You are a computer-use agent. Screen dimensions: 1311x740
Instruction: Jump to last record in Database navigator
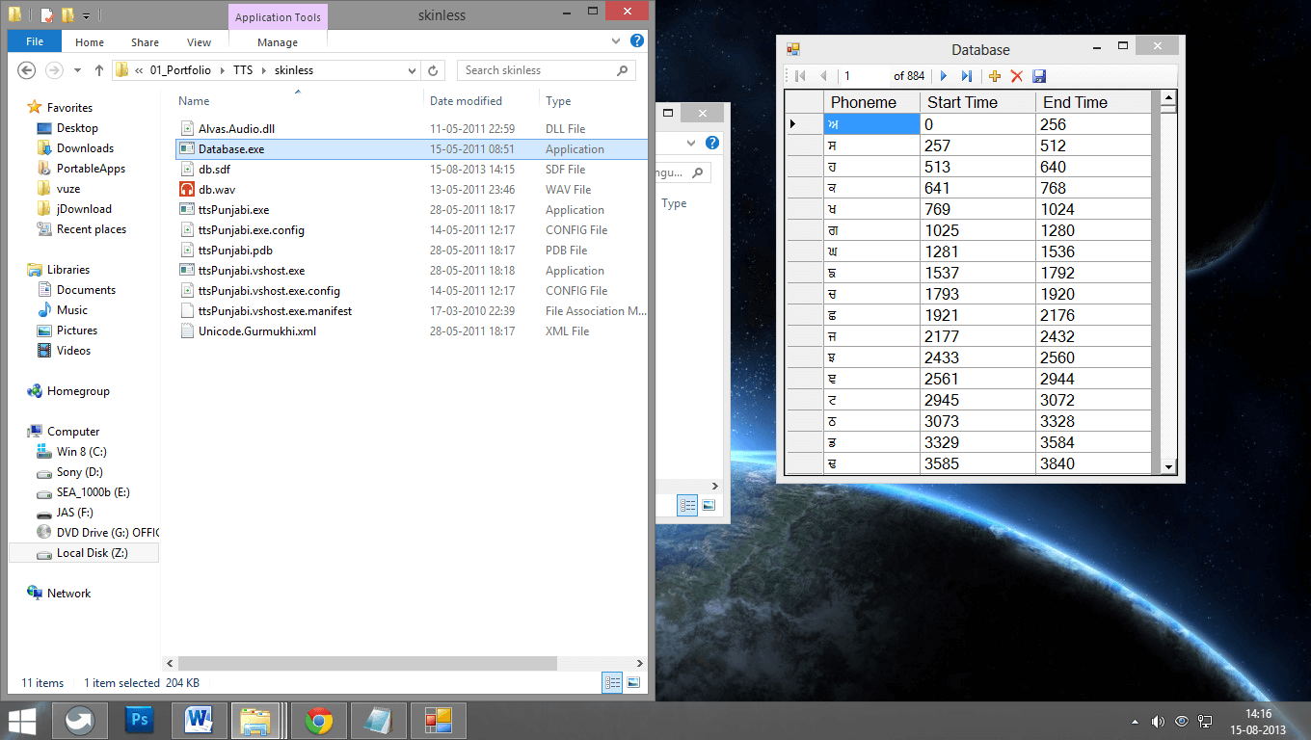click(x=966, y=76)
